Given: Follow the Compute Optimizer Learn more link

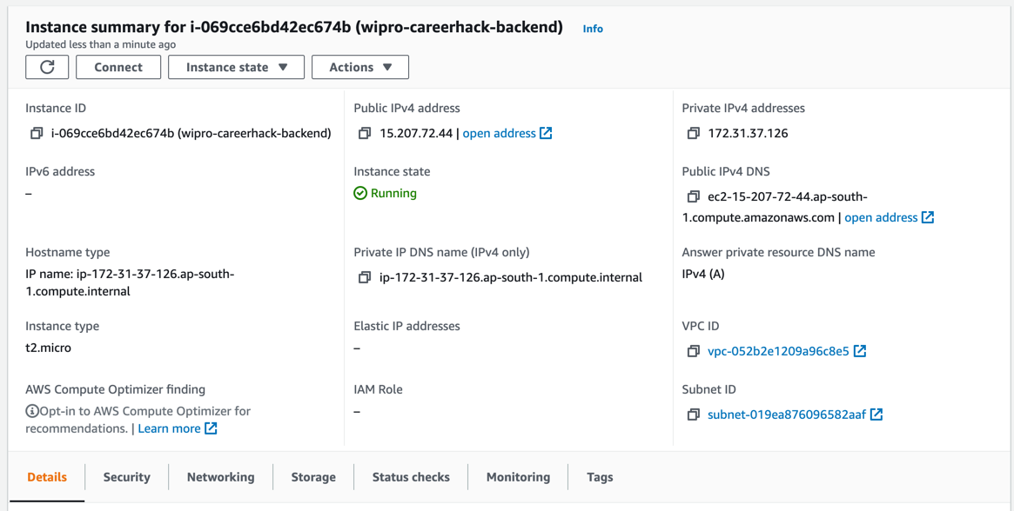Looking at the screenshot, I should 170,428.
